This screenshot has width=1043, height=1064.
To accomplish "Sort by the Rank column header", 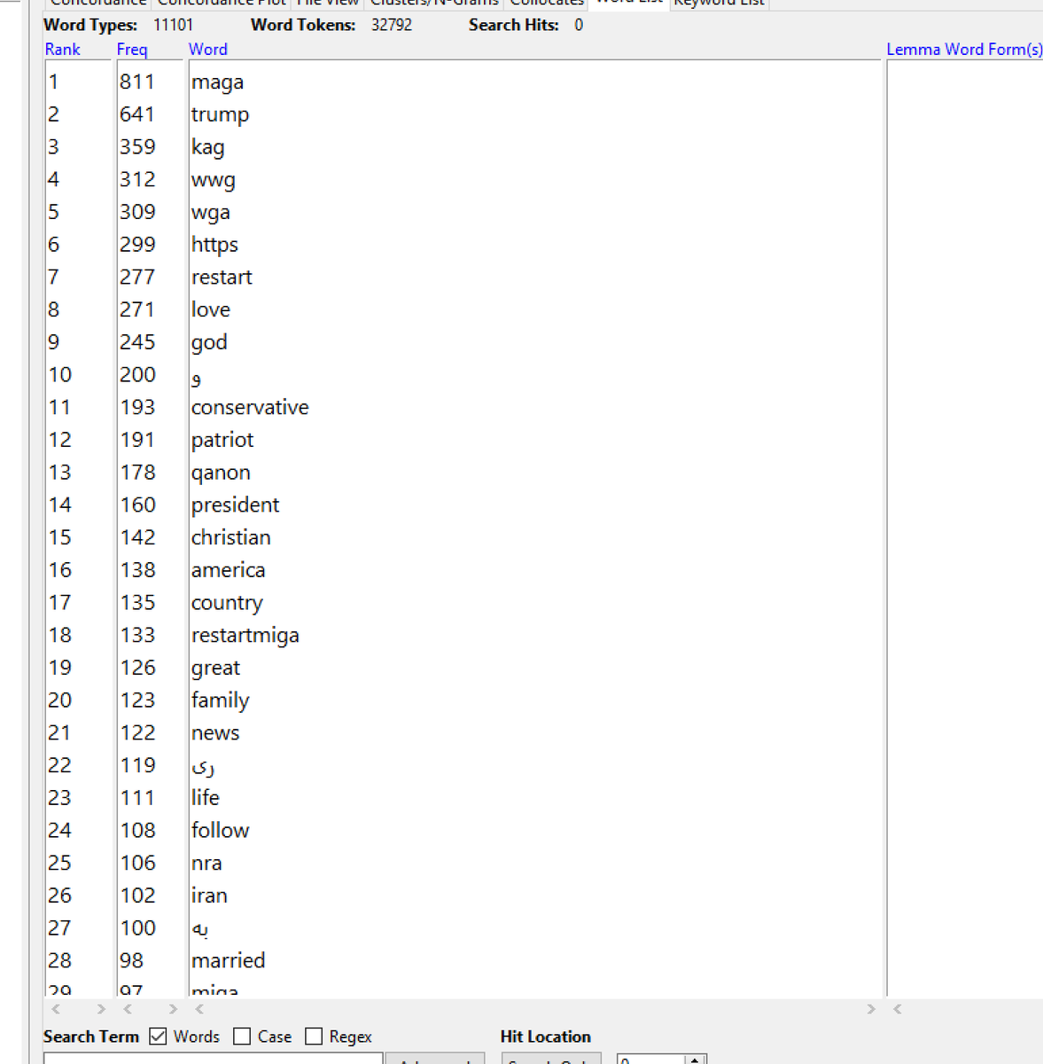I will click(63, 50).
